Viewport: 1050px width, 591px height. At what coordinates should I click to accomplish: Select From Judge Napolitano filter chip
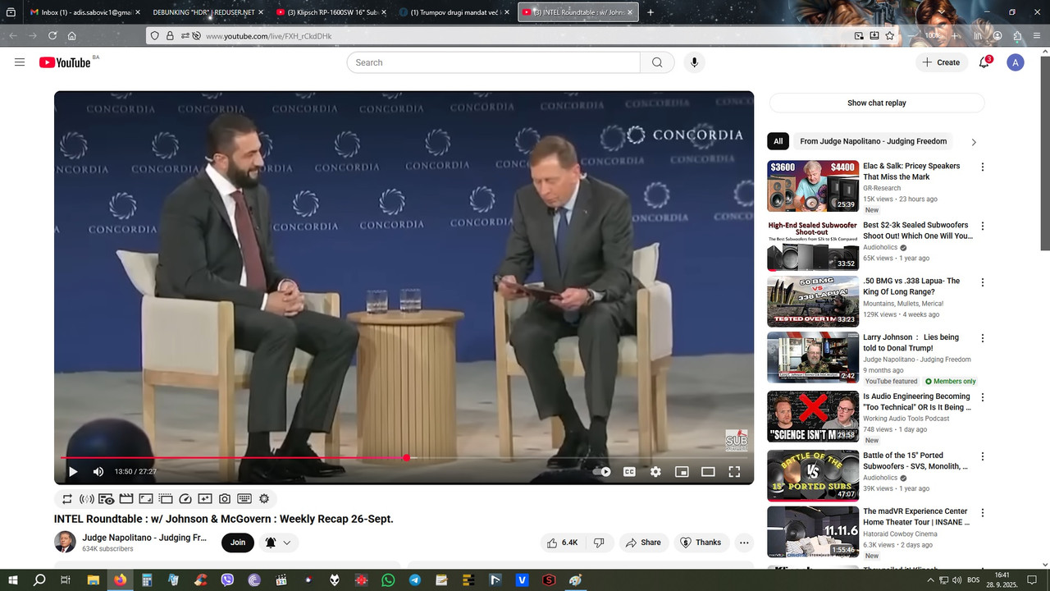pyautogui.click(x=873, y=141)
